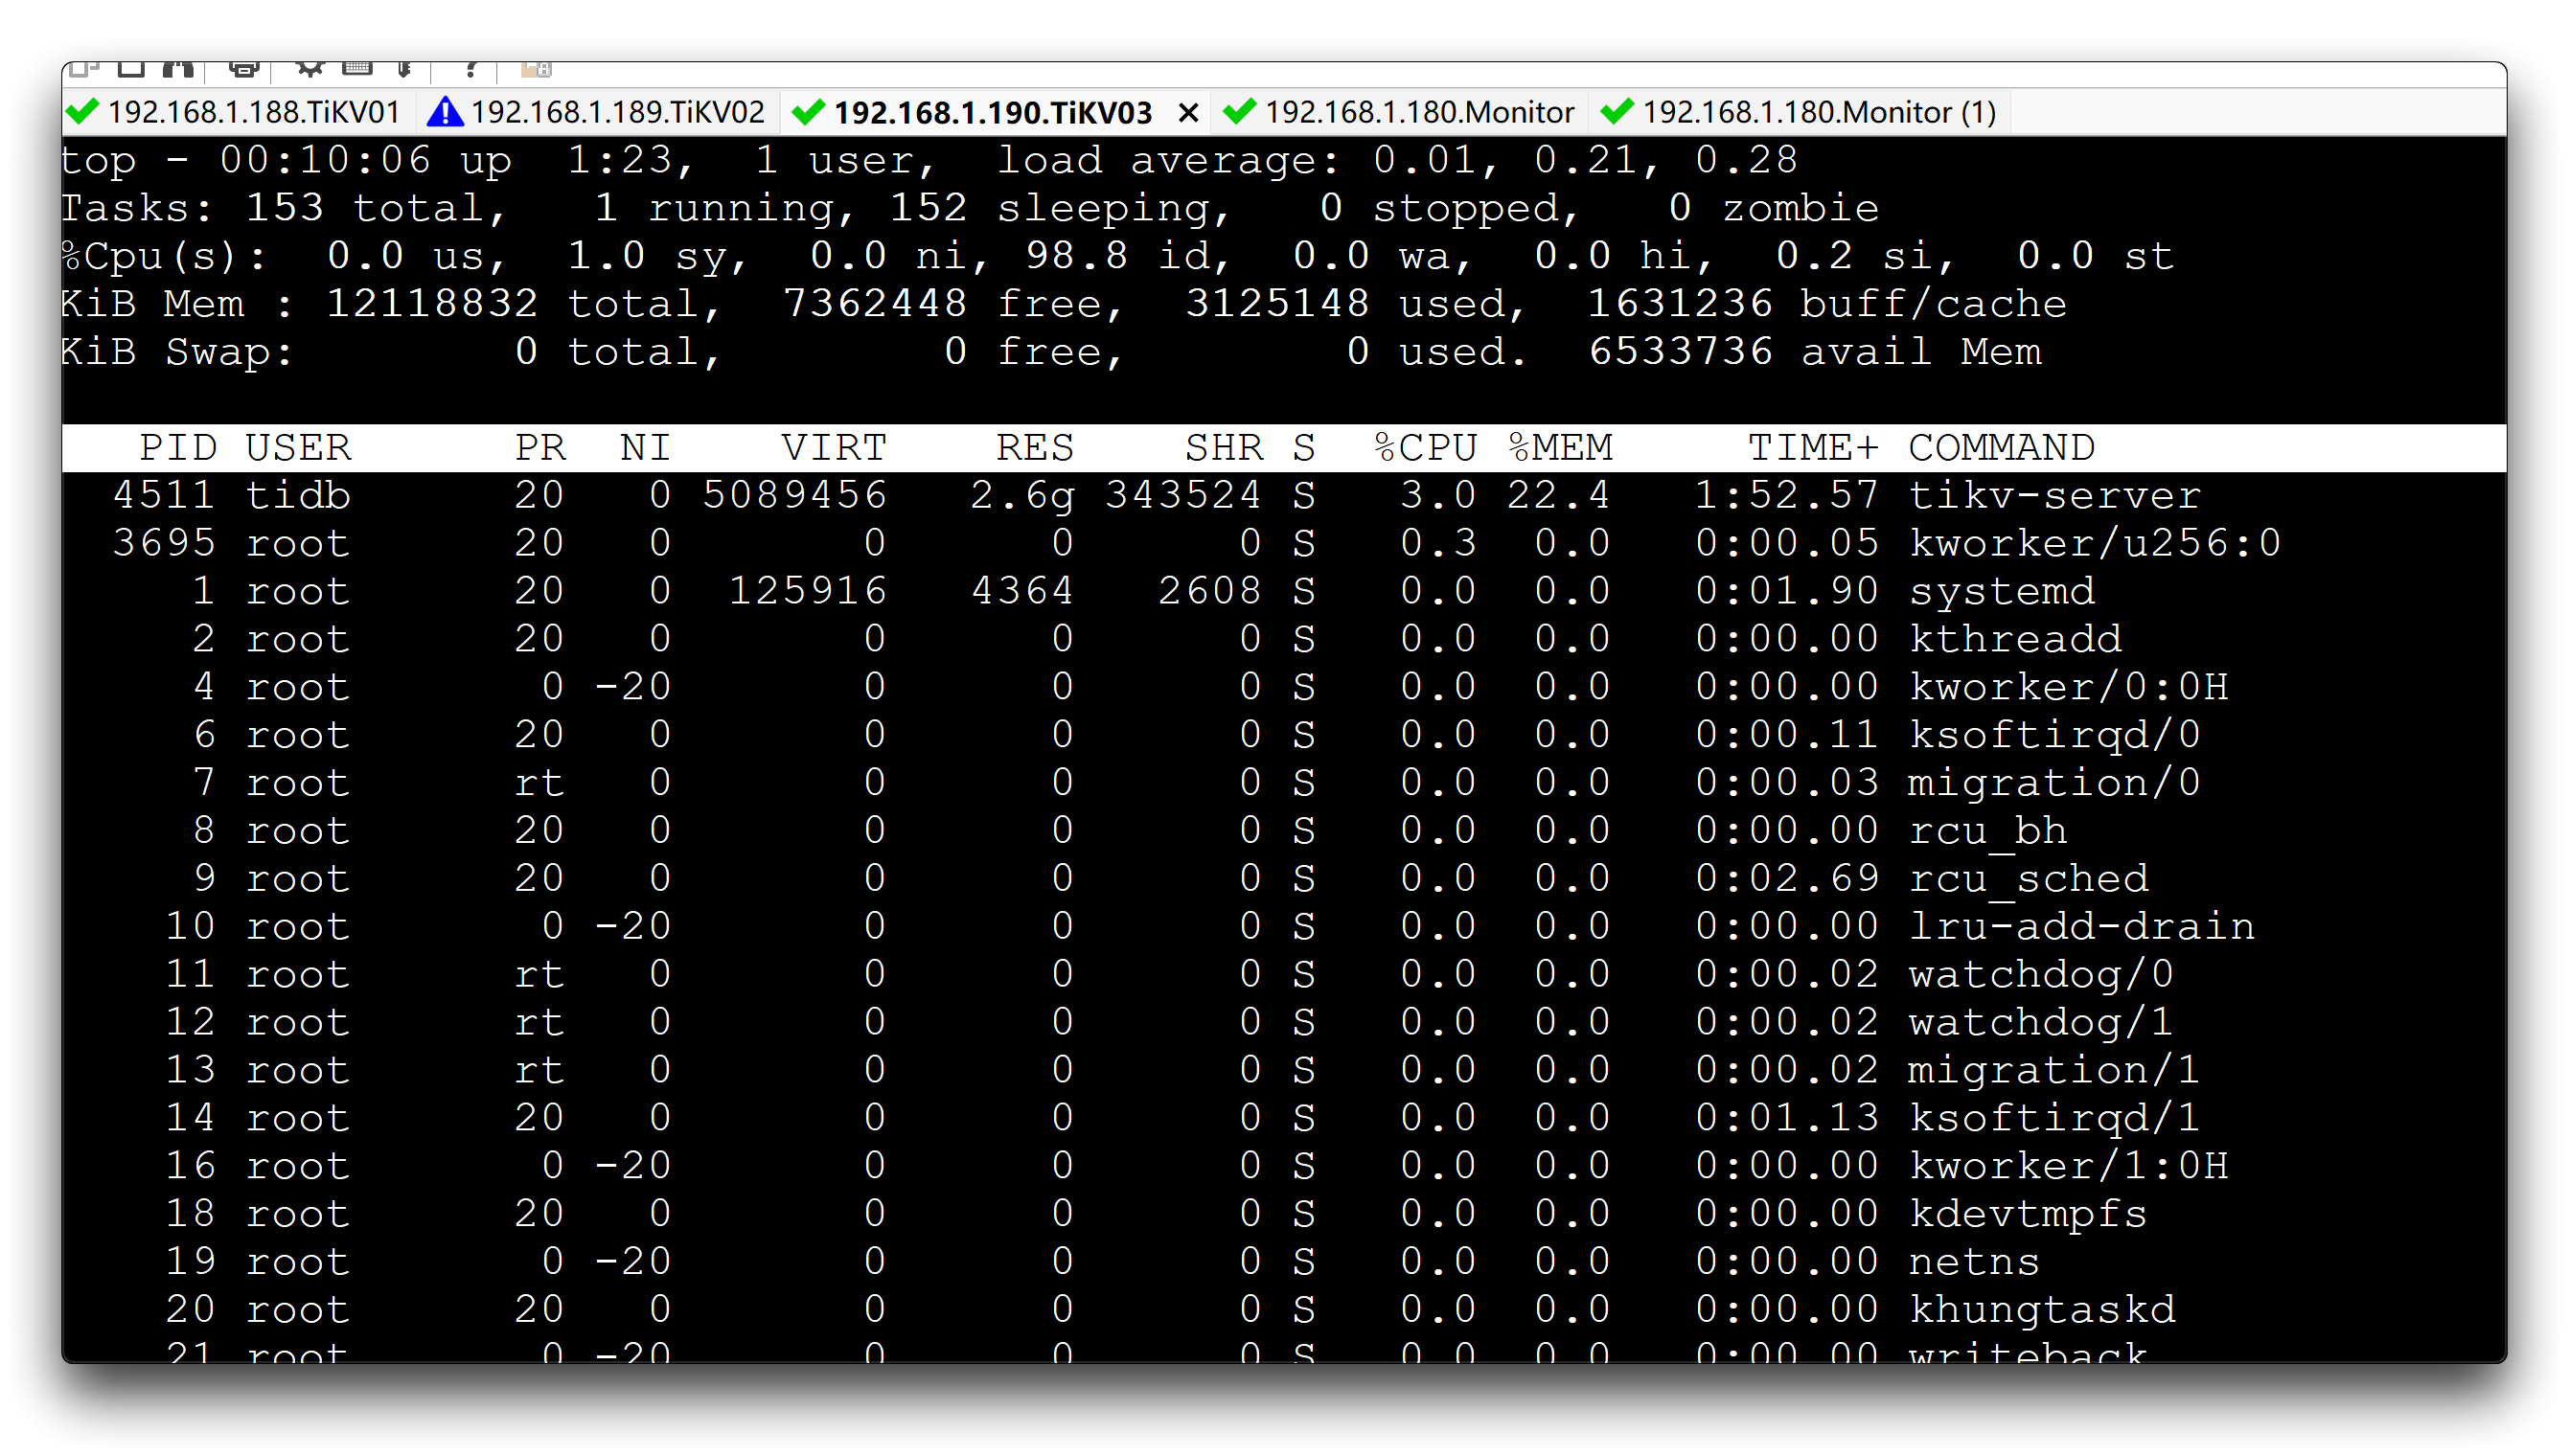The image size is (2569, 1456).
Task: Open Session Options gear icon
Action: [310, 68]
